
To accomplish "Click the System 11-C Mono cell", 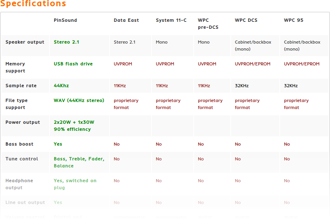I will [x=161, y=42].
